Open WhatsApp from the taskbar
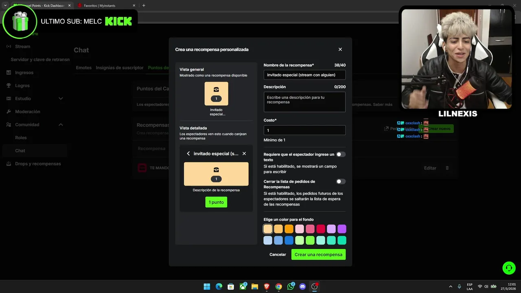This screenshot has height=293, width=521. (x=291, y=286)
